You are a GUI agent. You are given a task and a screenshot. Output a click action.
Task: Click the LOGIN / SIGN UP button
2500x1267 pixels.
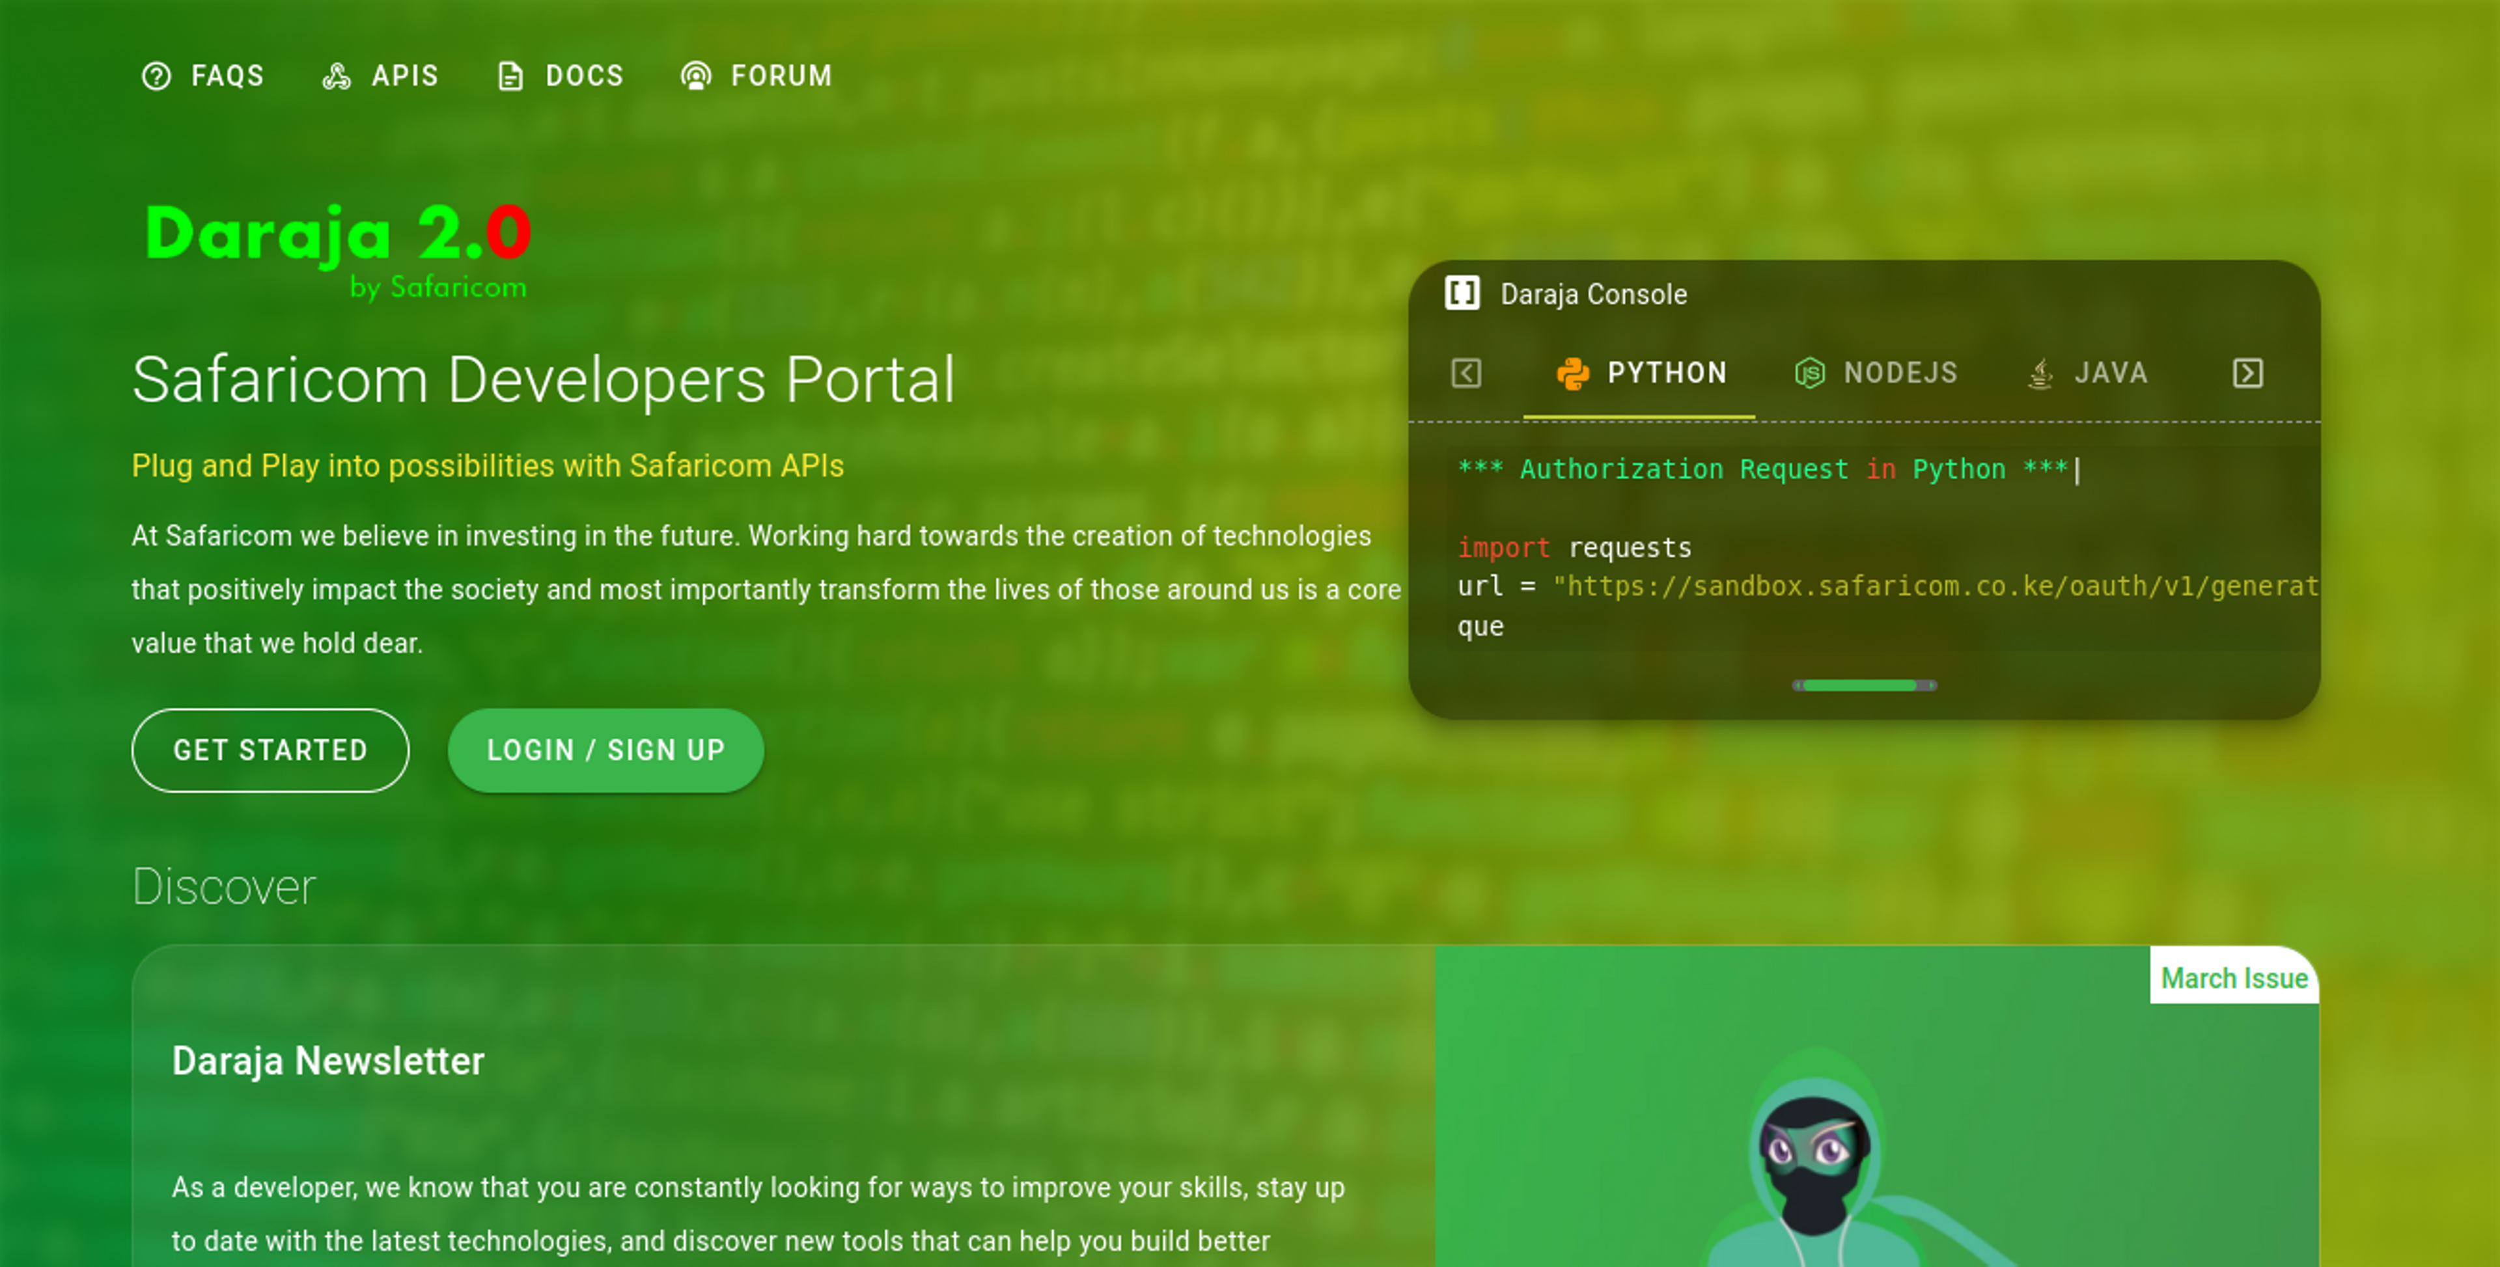605,751
